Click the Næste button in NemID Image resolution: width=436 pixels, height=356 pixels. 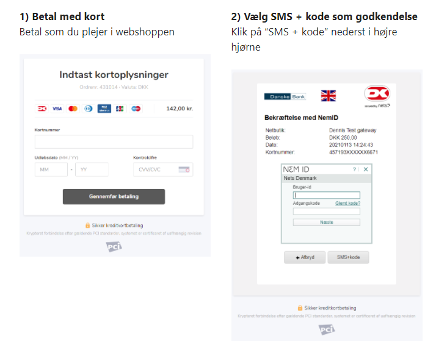click(x=327, y=222)
